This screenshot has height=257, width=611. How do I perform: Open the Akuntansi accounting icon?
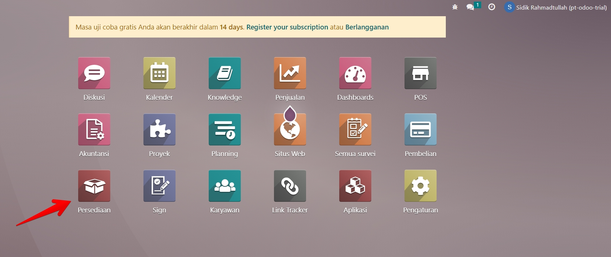(x=94, y=130)
